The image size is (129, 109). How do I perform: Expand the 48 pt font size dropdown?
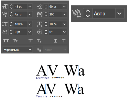coord(30,6)
